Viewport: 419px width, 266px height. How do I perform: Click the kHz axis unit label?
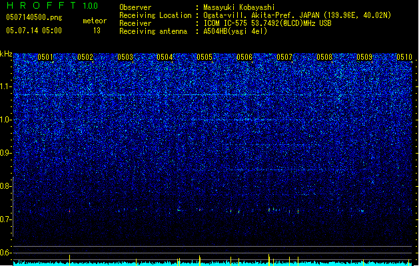(x=6, y=54)
